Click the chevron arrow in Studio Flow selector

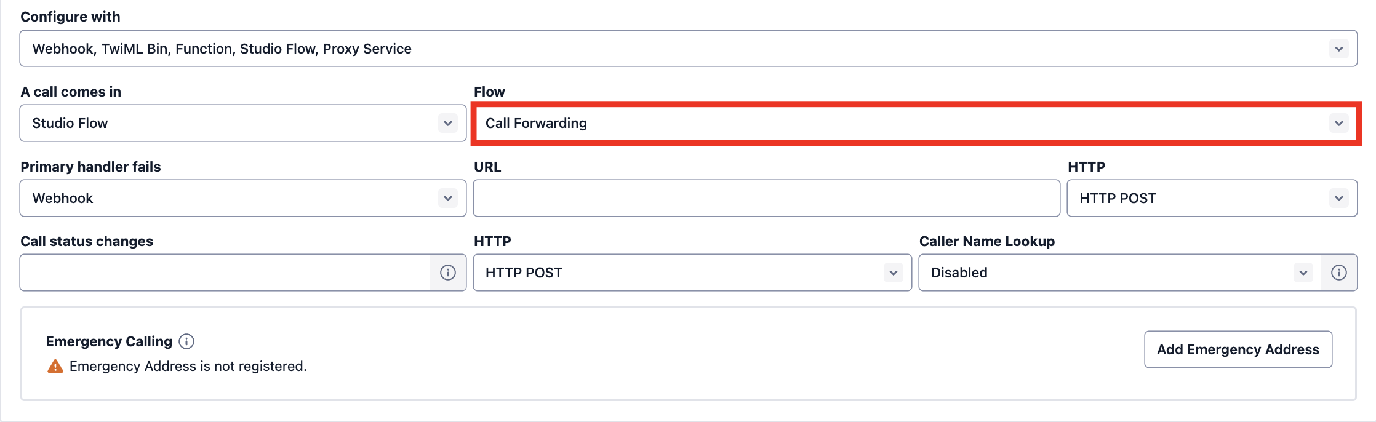coord(447,123)
